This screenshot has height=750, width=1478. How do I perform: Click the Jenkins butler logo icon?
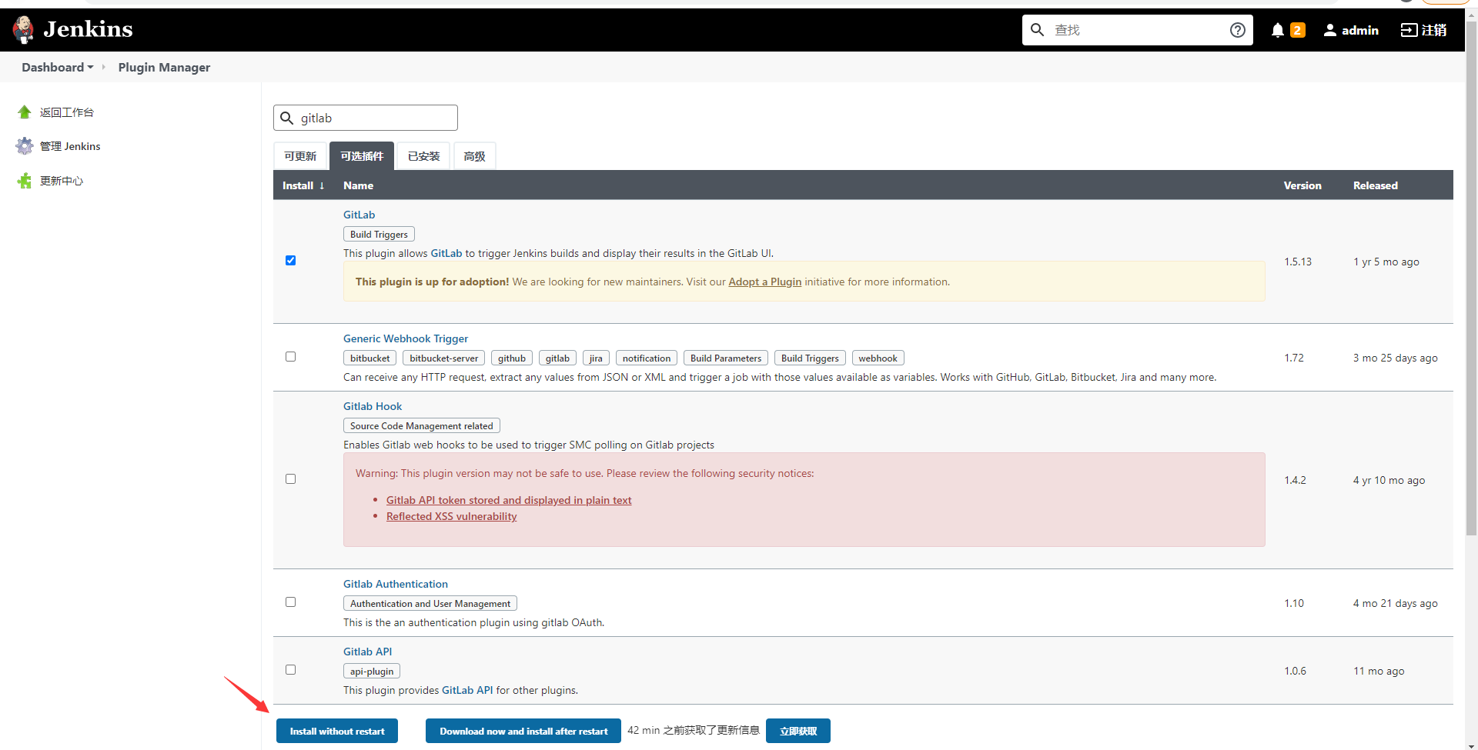point(24,30)
